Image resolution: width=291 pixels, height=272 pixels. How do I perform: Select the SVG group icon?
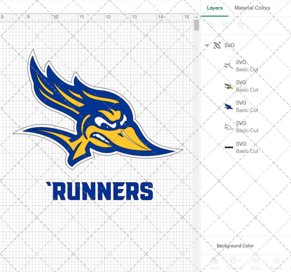(x=217, y=45)
